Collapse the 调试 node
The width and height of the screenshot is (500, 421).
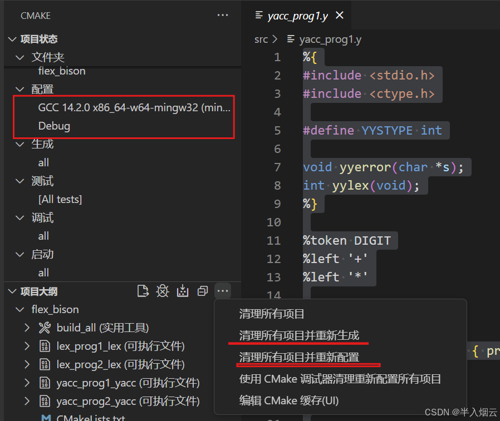[x=20, y=218]
